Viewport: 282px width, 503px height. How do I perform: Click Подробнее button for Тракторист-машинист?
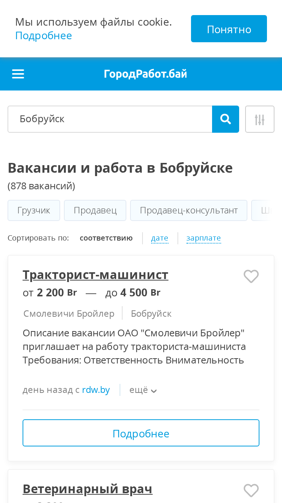(x=141, y=433)
